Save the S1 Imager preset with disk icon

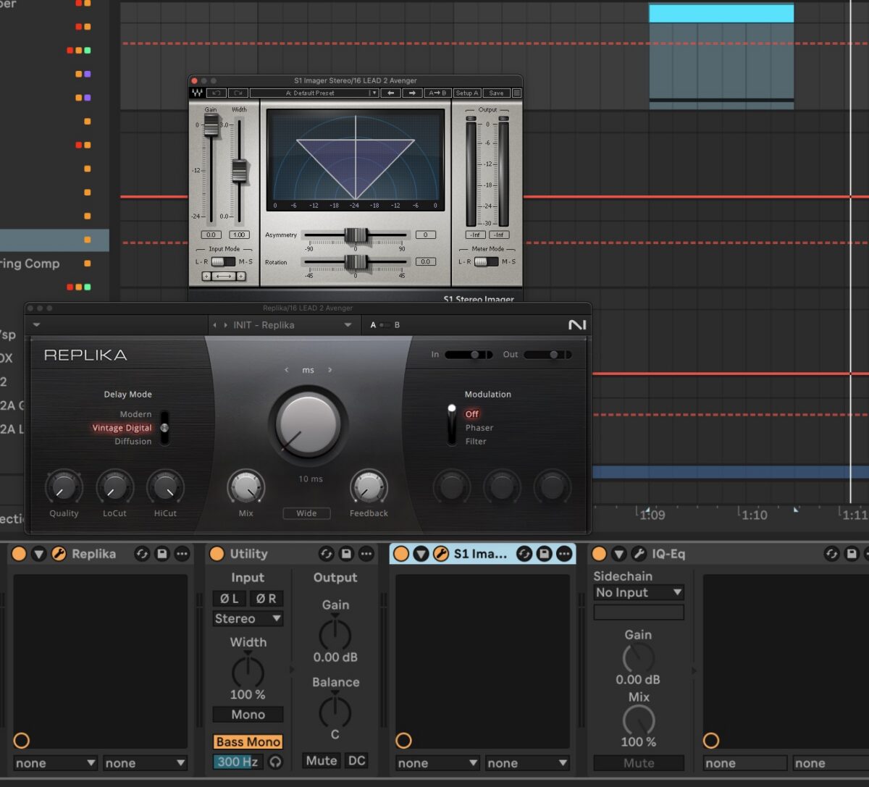point(544,554)
